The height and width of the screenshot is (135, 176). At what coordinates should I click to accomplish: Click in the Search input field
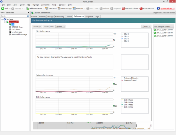pyautogui.click(x=14, y=16)
